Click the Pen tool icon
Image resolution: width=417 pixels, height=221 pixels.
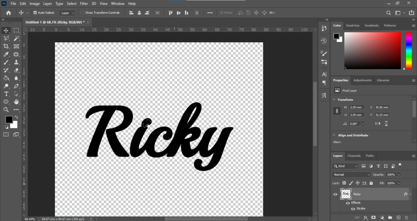(16, 86)
